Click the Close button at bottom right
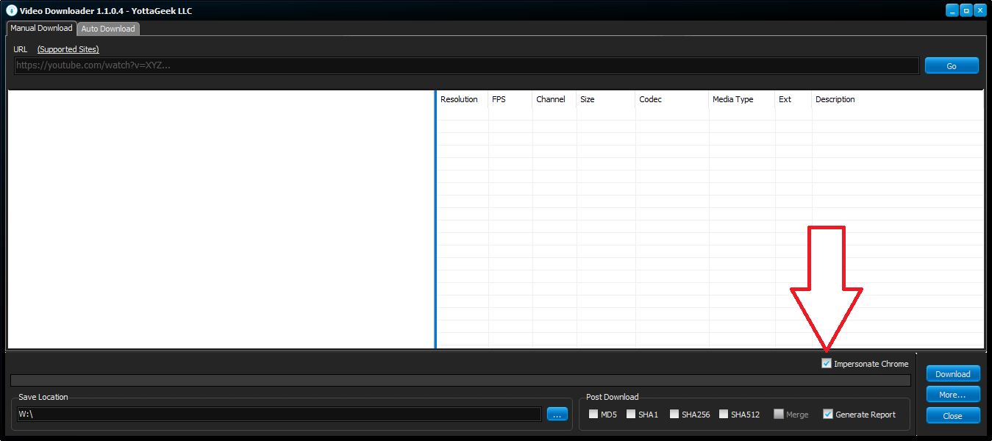 pos(953,415)
